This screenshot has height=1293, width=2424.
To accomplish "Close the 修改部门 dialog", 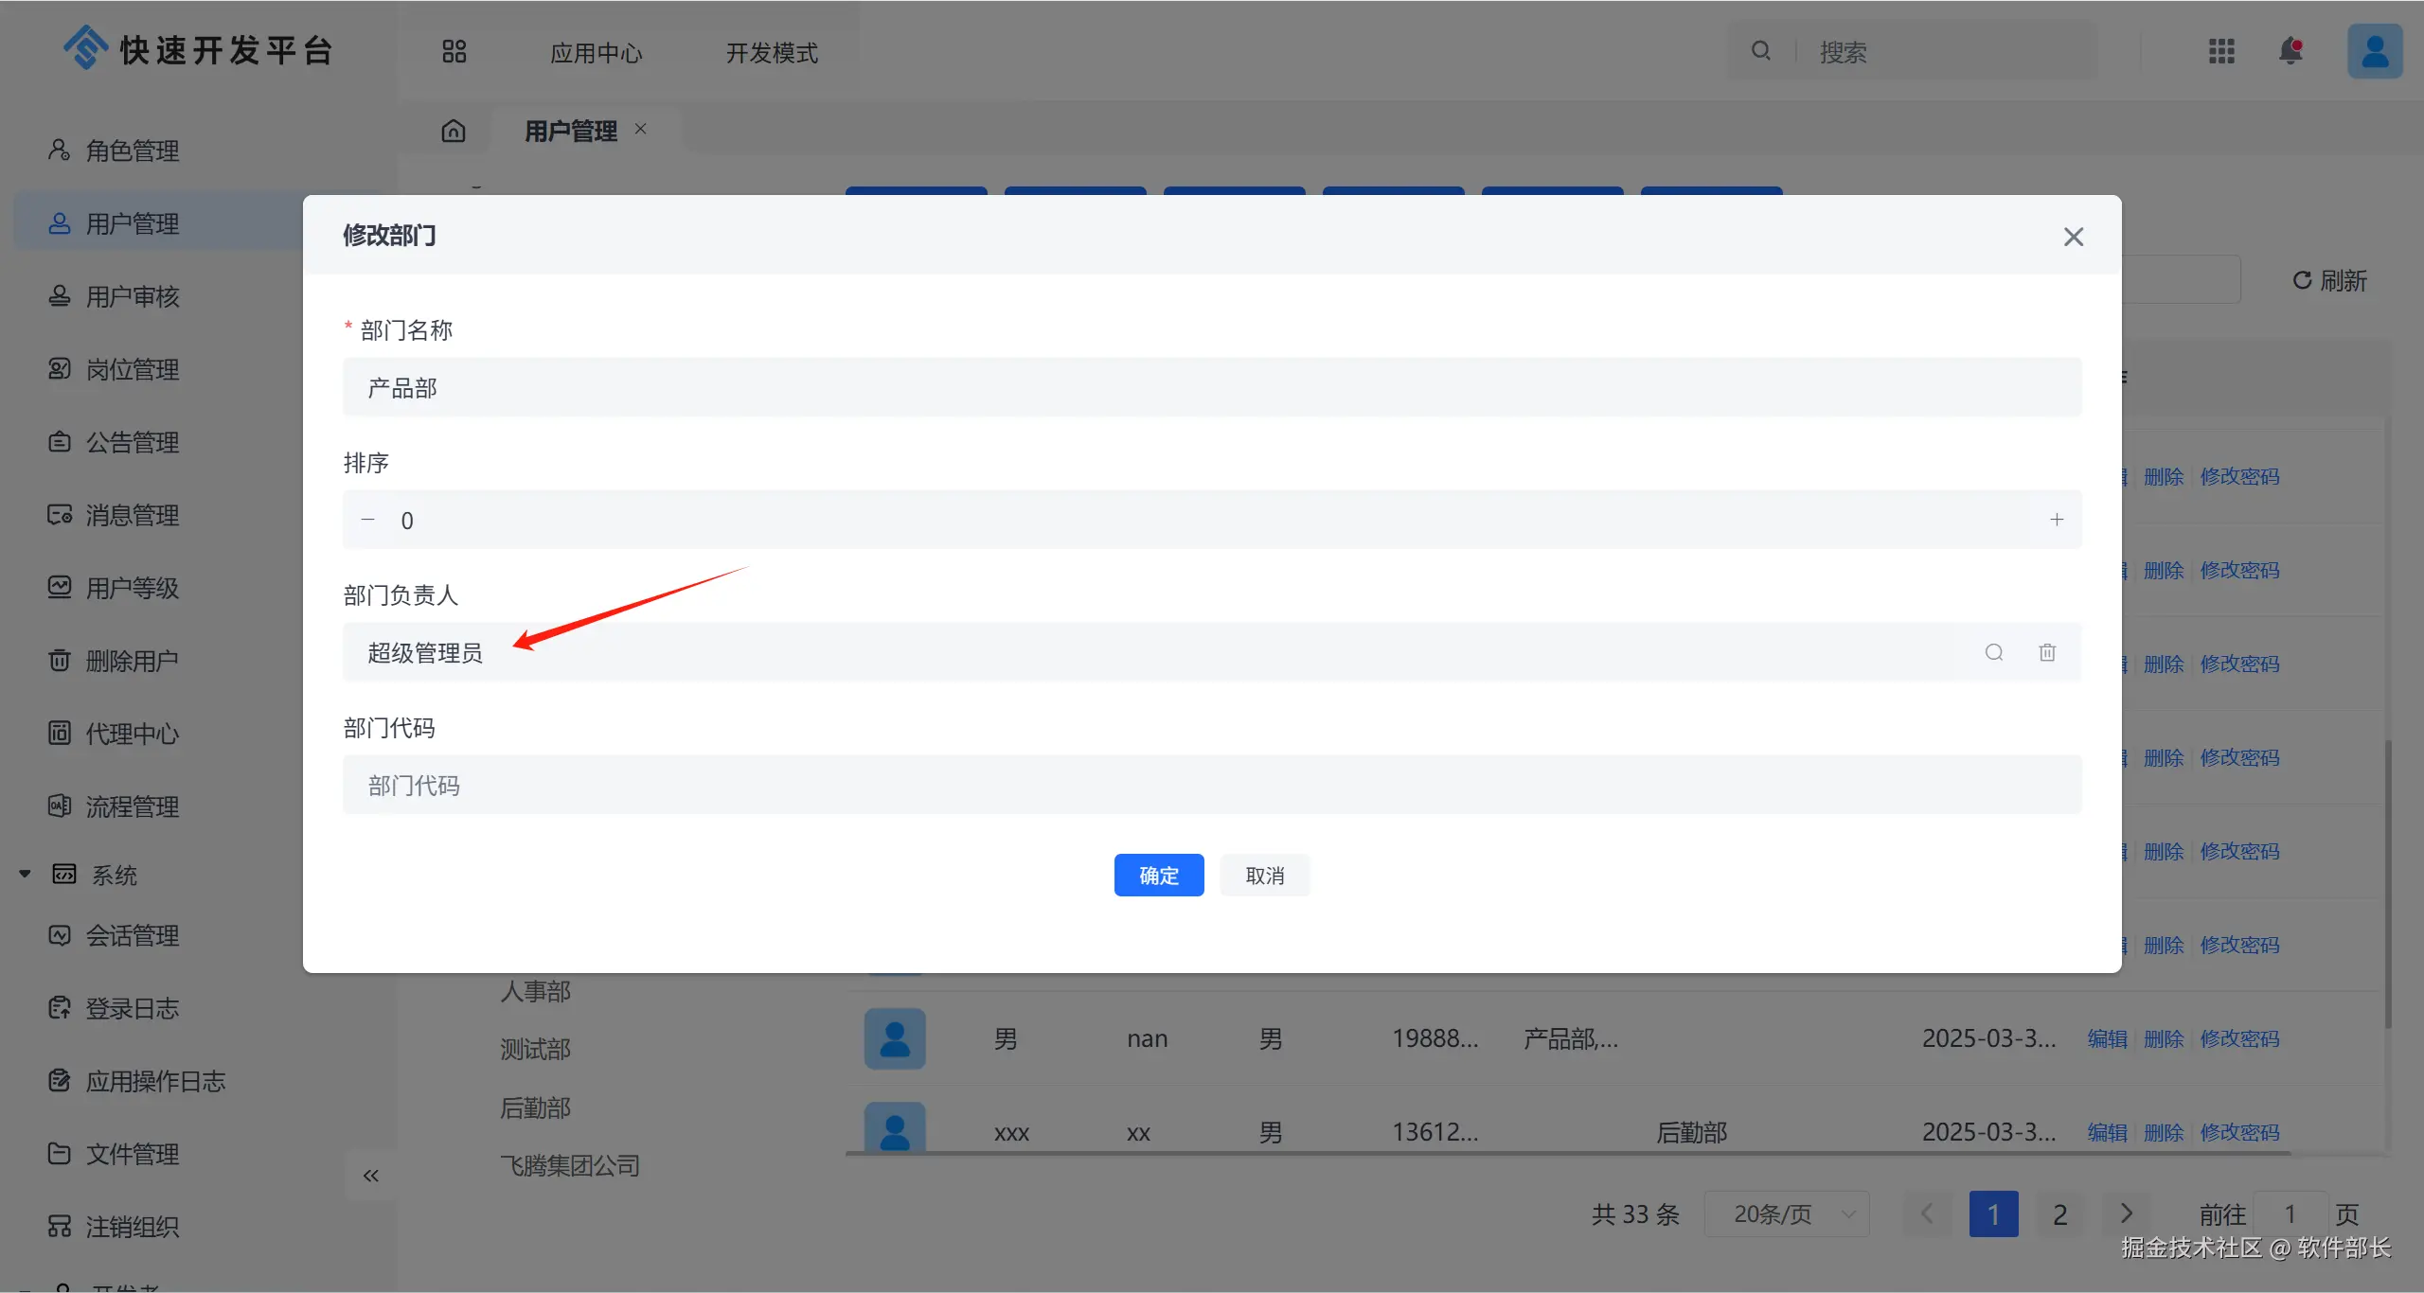I will click(x=2074, y=237).
